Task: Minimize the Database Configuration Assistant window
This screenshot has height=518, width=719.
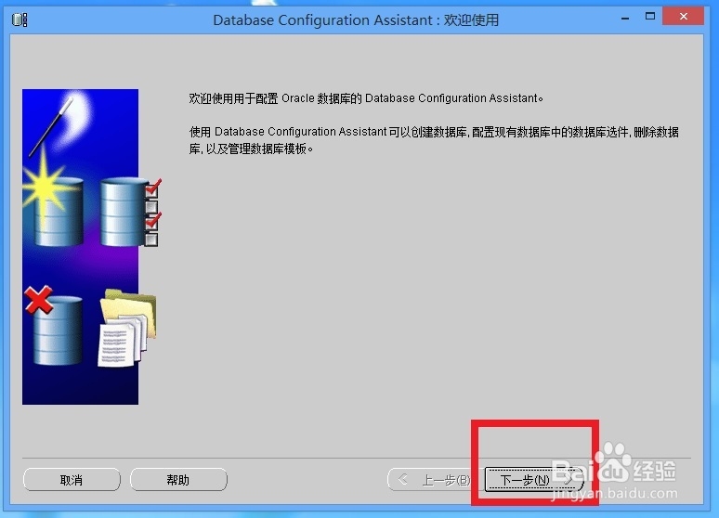Action: [625, 18]
